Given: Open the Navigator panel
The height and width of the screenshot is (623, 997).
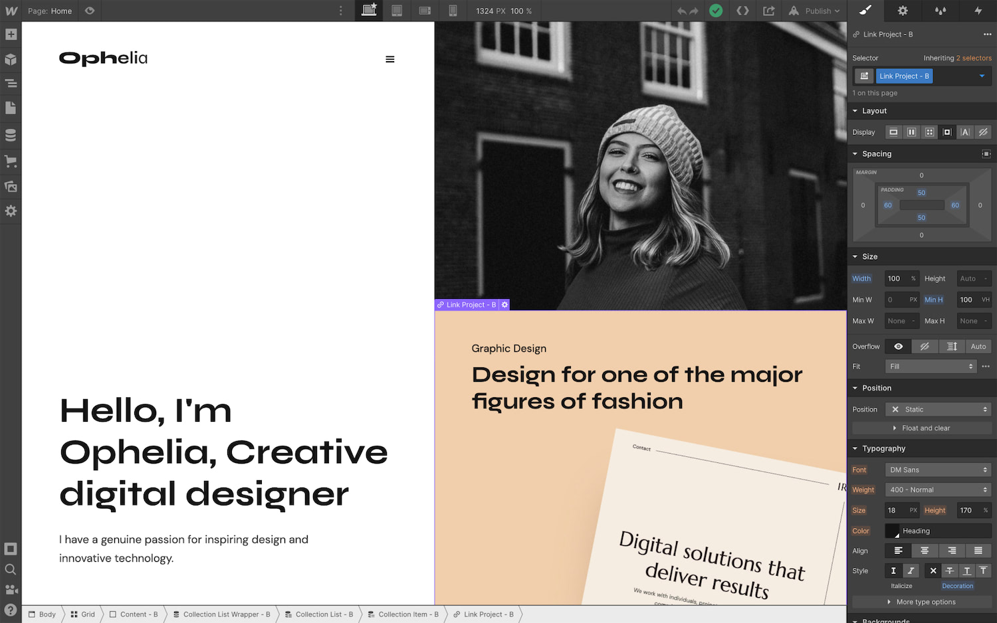Looking at the screenshot, I should (x=11, y=83).
